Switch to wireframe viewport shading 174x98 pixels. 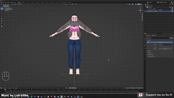coord(137,4)
